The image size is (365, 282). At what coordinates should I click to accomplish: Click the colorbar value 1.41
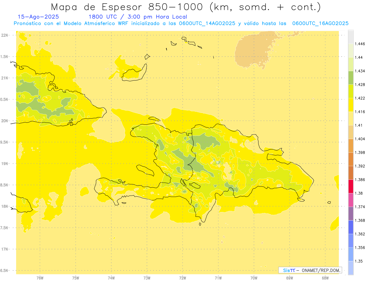(359, 125)
